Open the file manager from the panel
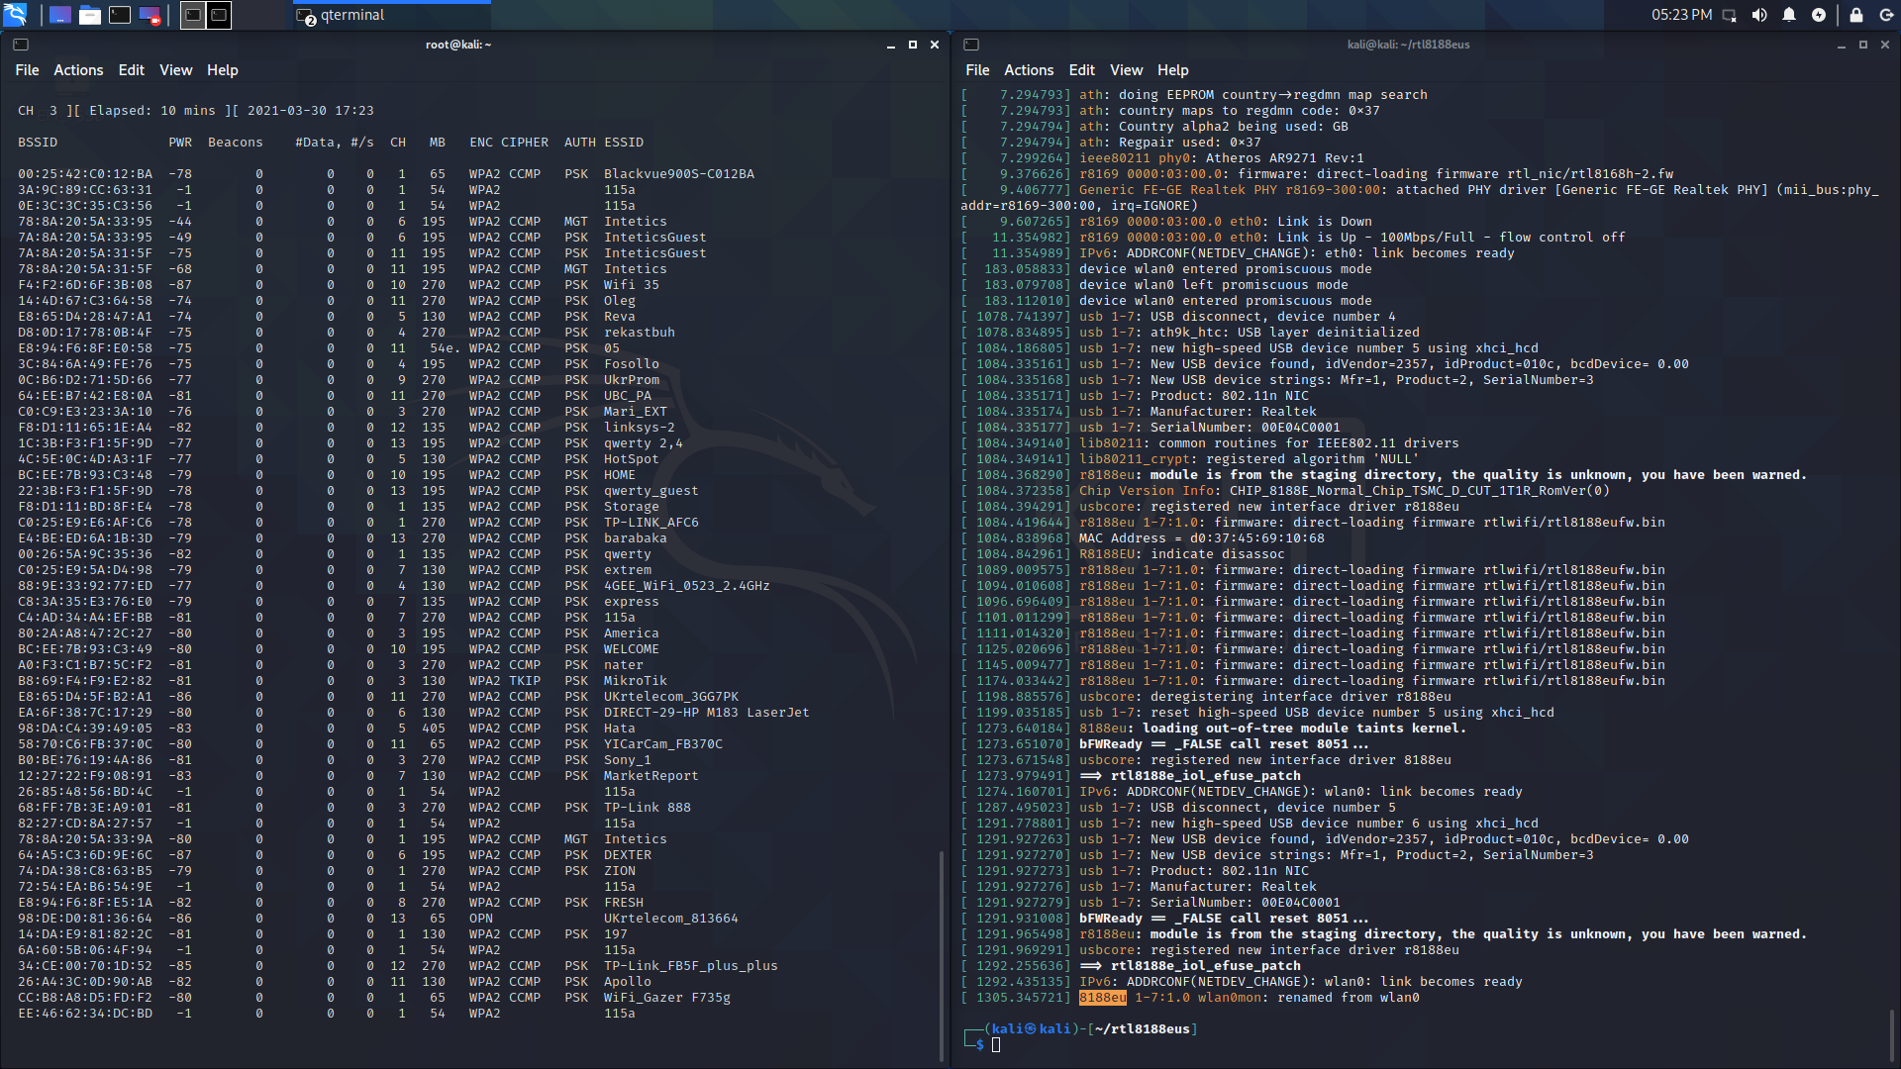This screenshot has width=1901, height=1069. [90, 15]
